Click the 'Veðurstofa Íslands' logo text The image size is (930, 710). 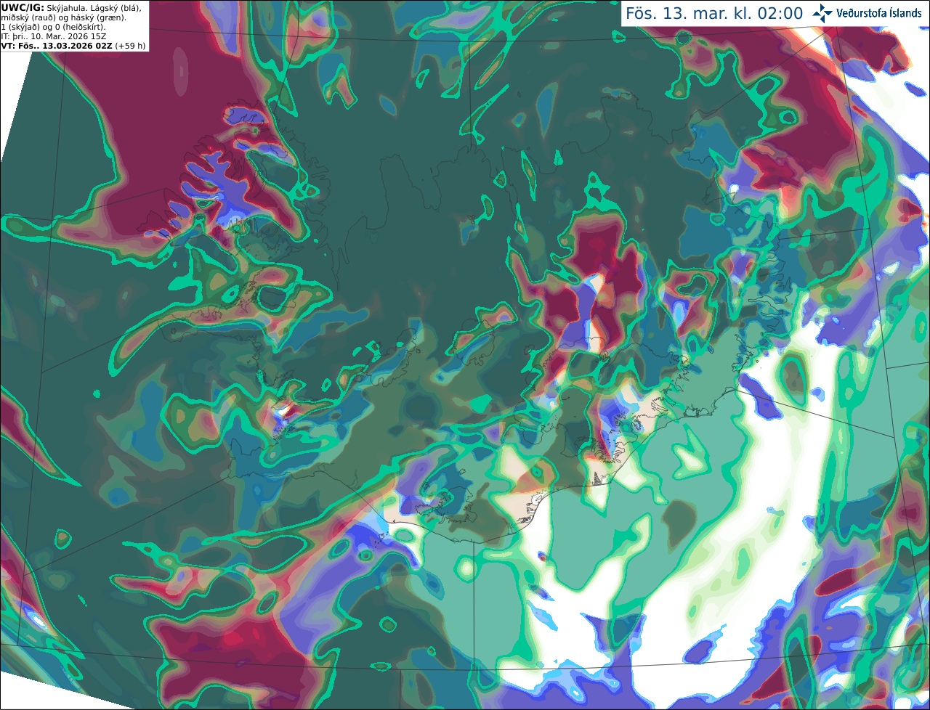(878, 13)
